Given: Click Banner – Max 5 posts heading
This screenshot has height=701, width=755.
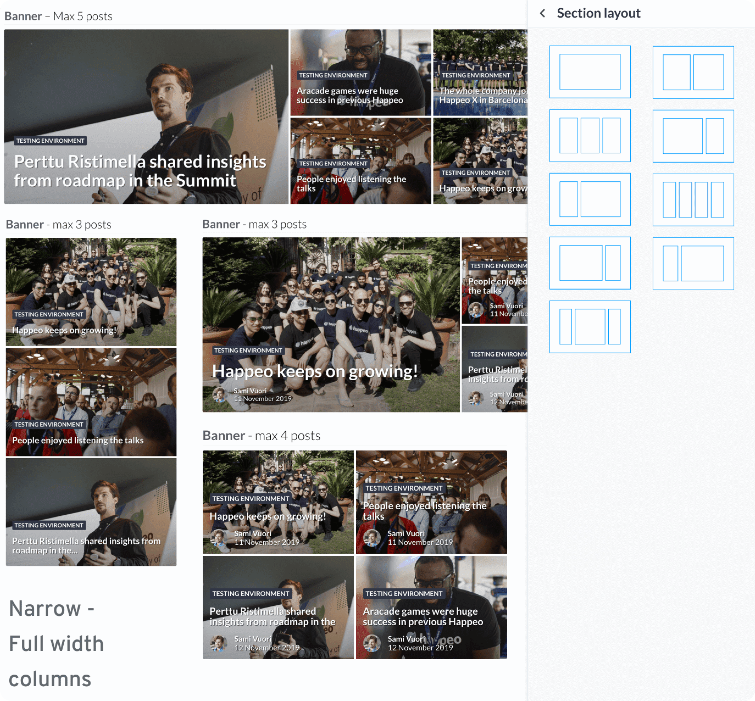Looking at the screenshot, I should point(58,16).
